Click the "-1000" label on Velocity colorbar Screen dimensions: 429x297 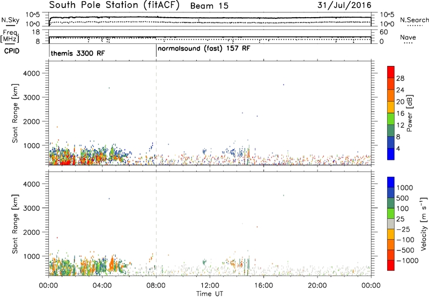coord(407,261)
